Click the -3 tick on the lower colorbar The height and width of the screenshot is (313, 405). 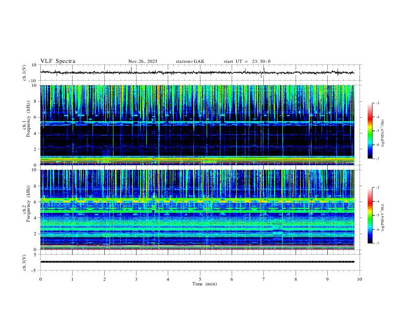(377, 188)
